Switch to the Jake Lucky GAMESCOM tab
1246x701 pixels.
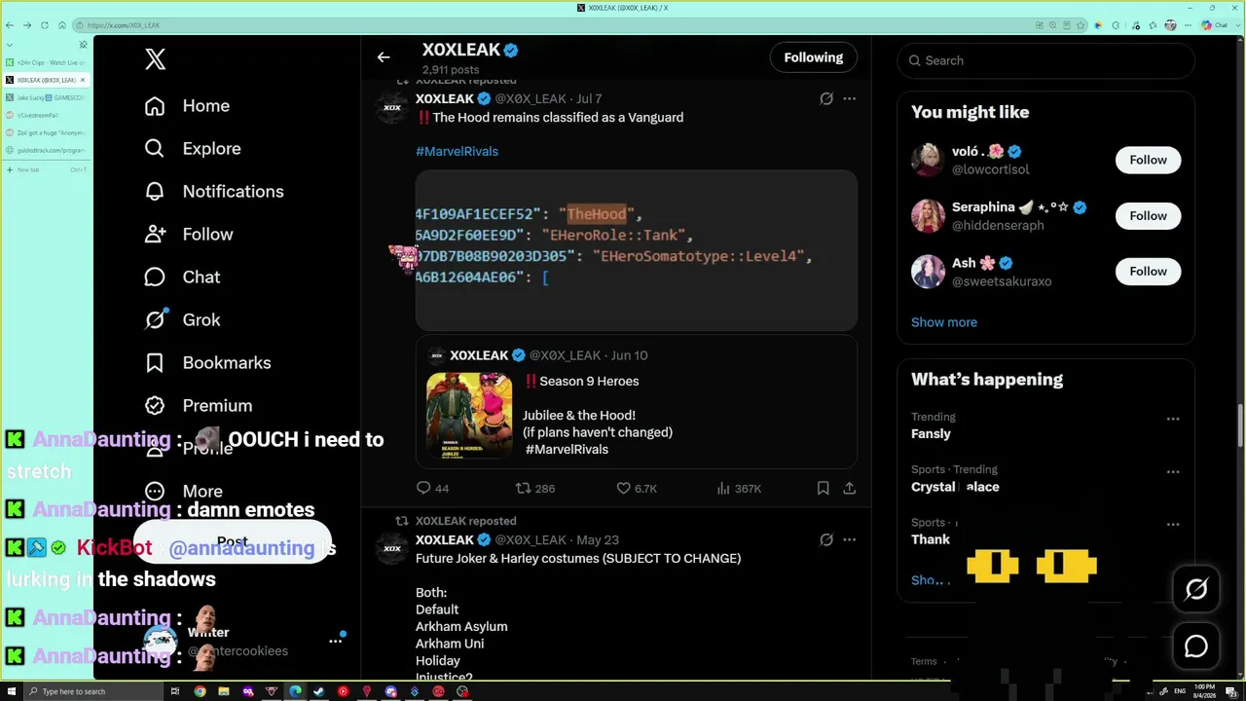47,97
